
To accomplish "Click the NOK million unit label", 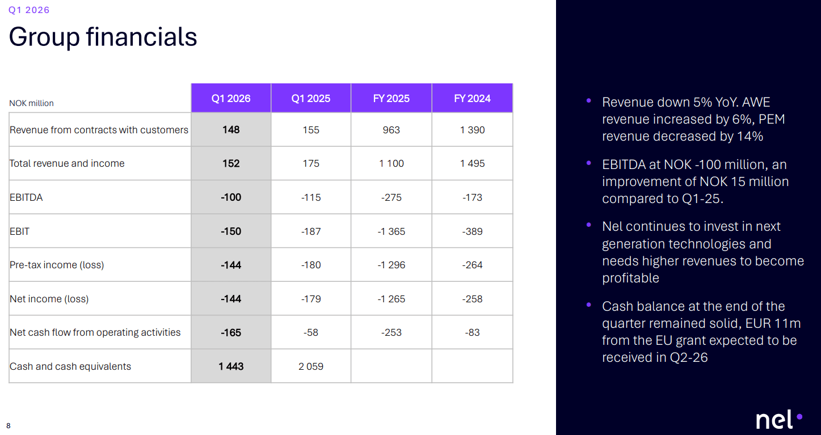I will pyautogui.click(x=32, y=103).
